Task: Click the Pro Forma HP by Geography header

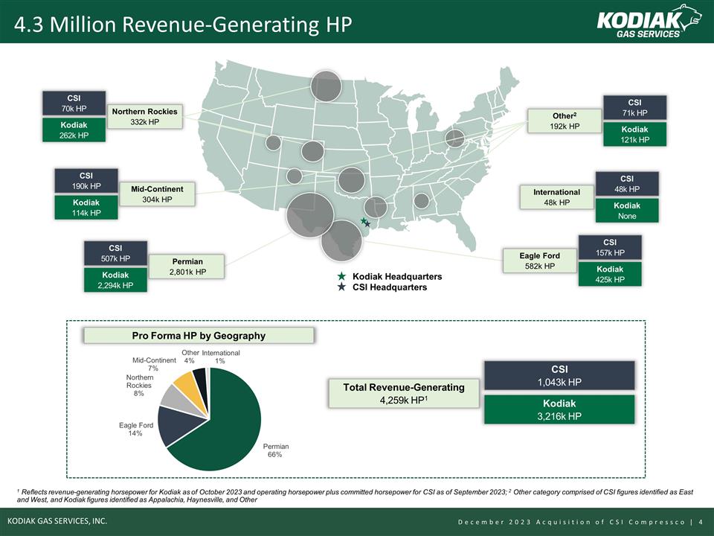Action: coord(198,336)
